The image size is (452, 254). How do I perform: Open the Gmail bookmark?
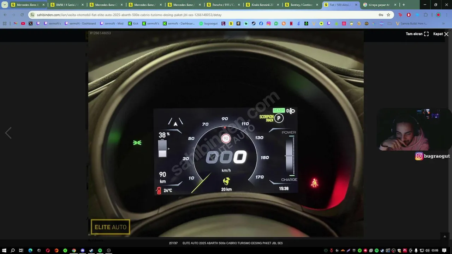click(x=15, y=23)
